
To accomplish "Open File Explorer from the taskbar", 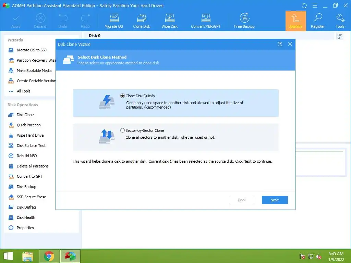I will 28,256.
